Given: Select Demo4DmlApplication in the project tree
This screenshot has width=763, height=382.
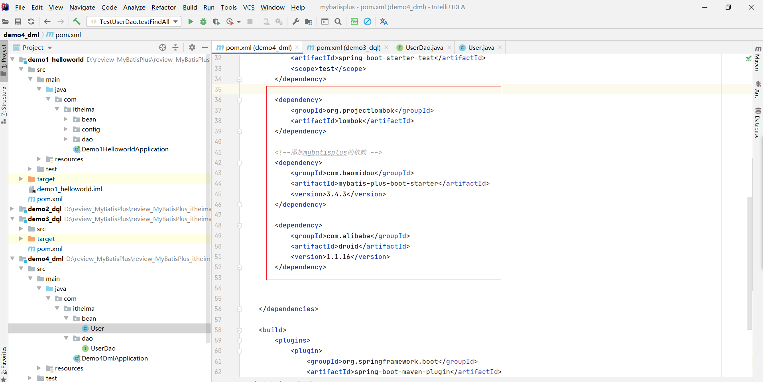Looking at the screenshot, I should point(114,358).
